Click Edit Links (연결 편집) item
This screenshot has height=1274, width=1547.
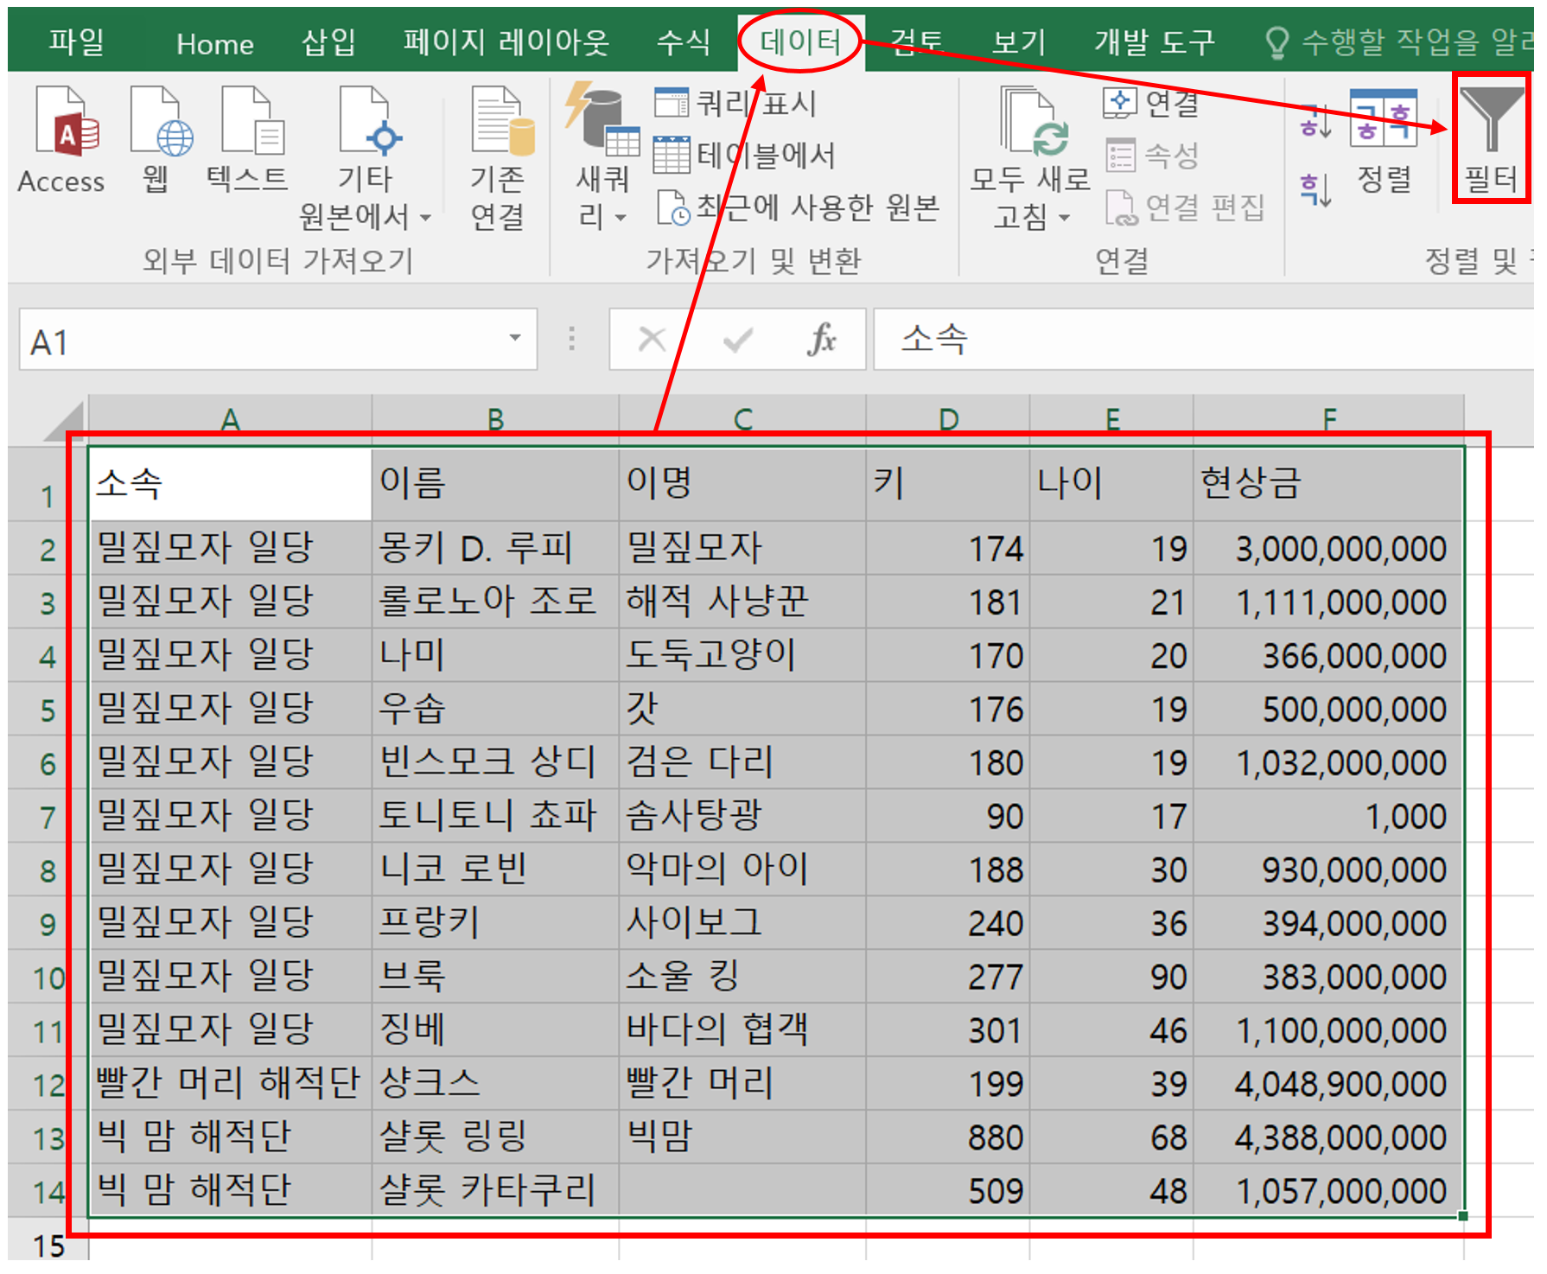(1185, 207)
